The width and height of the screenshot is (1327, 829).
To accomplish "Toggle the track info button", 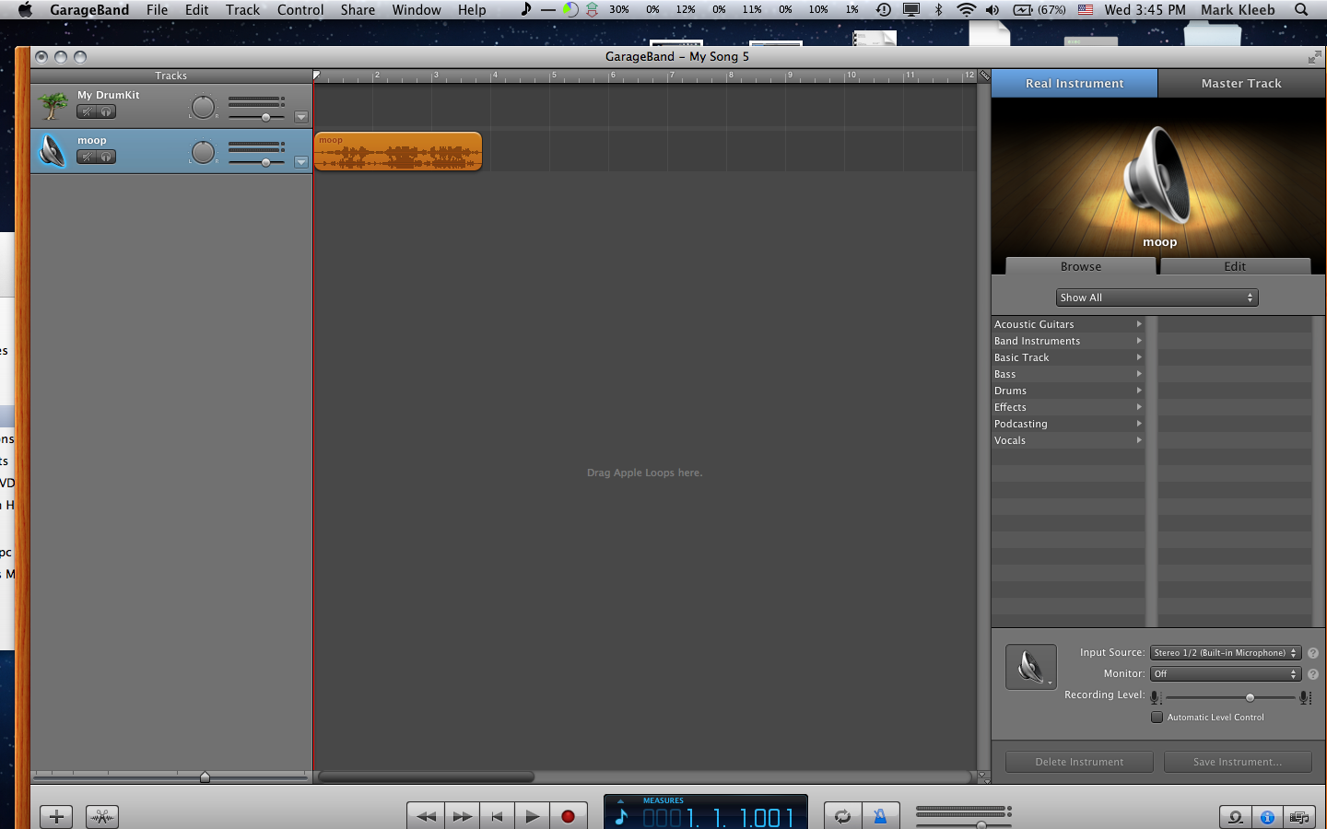I will point(1267,817).
